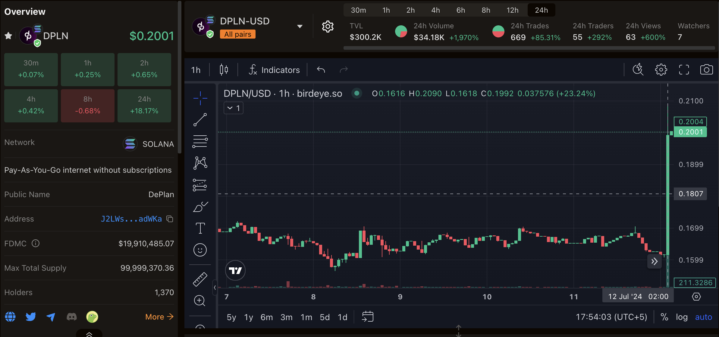Select the 3m chart range
This screenshot has height=337, width=719.
pos(286,317)
